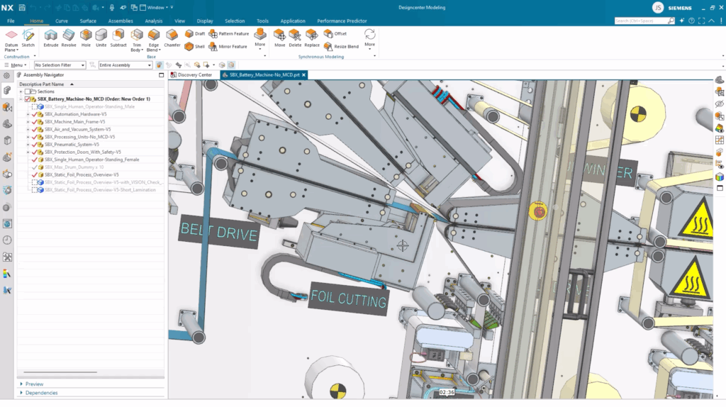Viewport: 726px width, 407px height.
Task: Expand the Preview panel section
Action: tap(34, 384)
